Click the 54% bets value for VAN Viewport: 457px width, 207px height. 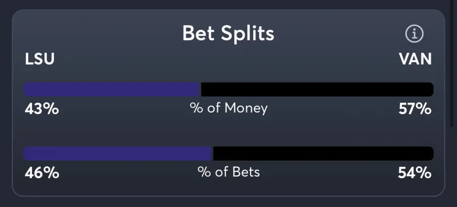click(415, 172)
